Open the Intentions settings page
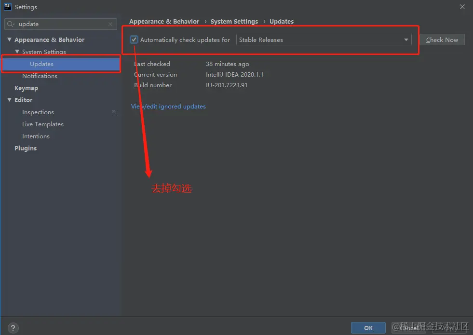This screenshot has height=335, width=473. [x=36, y=136]
